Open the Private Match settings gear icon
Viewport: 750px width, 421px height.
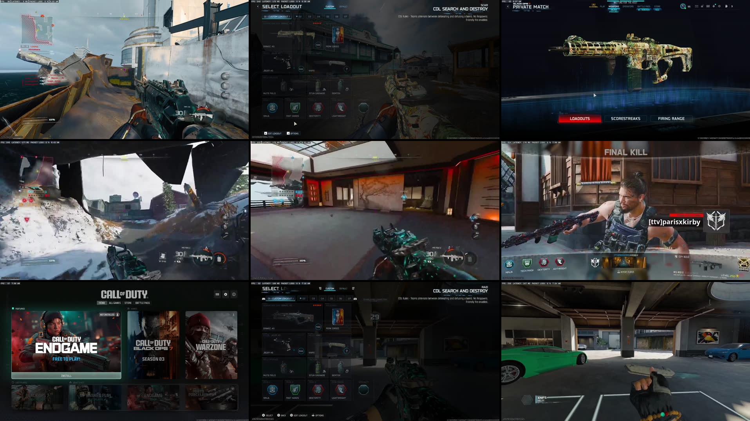[719, 6]
